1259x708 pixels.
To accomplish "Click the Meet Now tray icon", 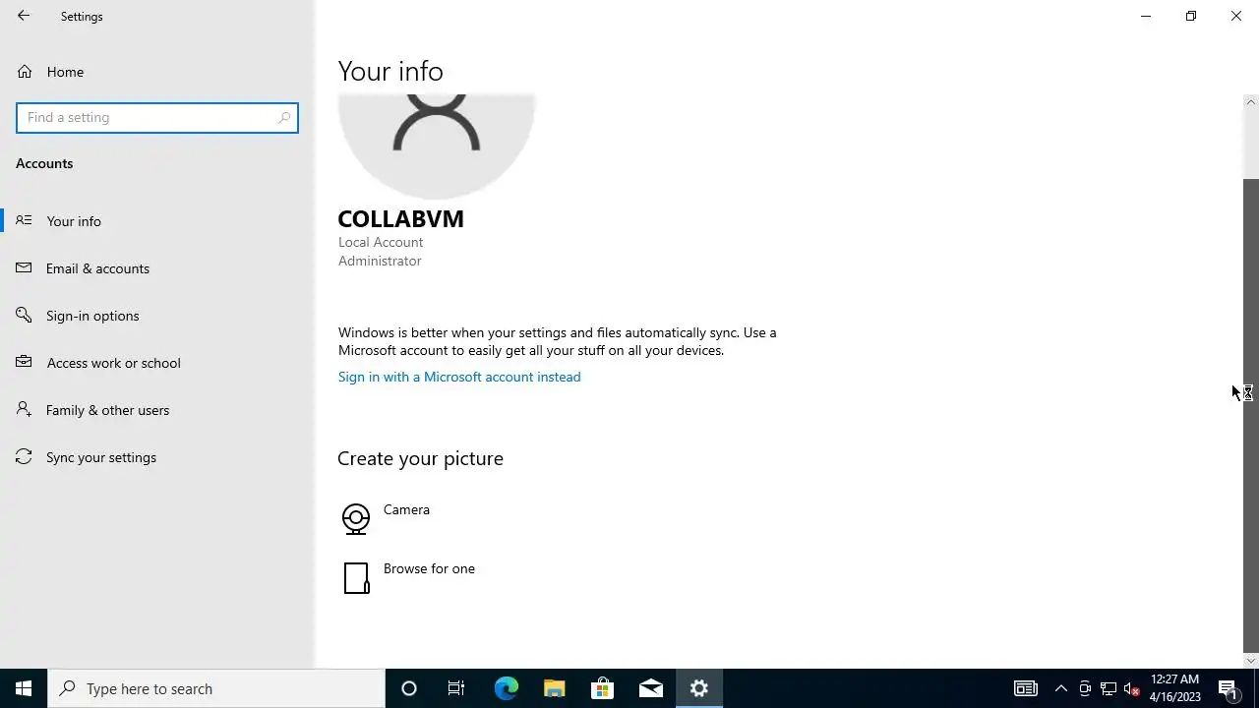I will 1085,688.
